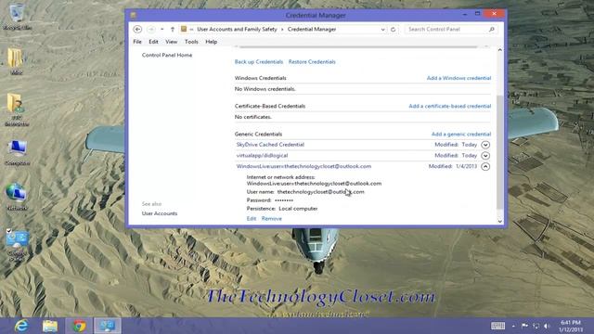Open the touch keyboard tray icon
This screenshot has width=594, height=334.
point(497,326)
